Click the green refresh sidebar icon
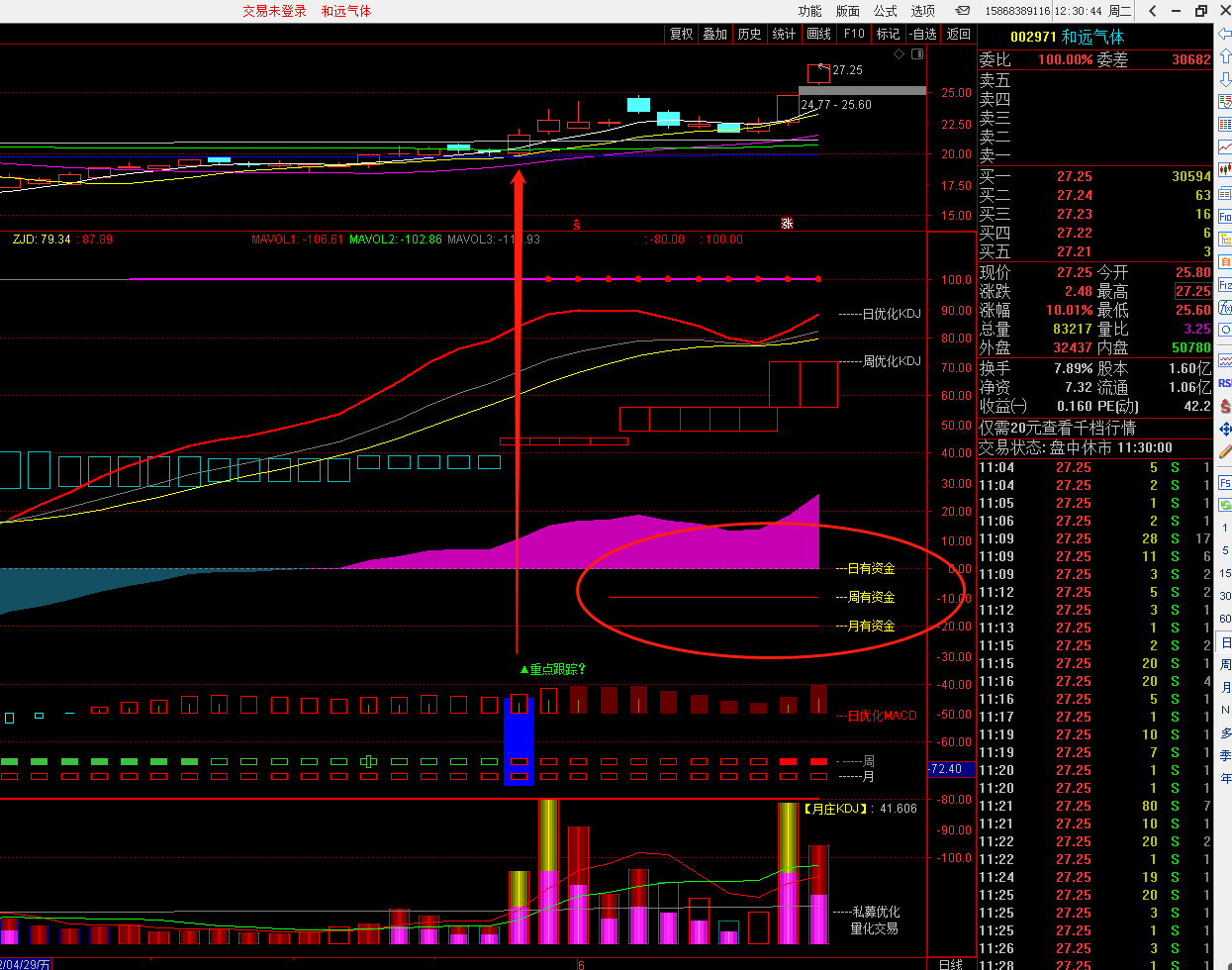Image resolution: width=1232 pixels, height=970 pixels. click(x=1225, y=506)
